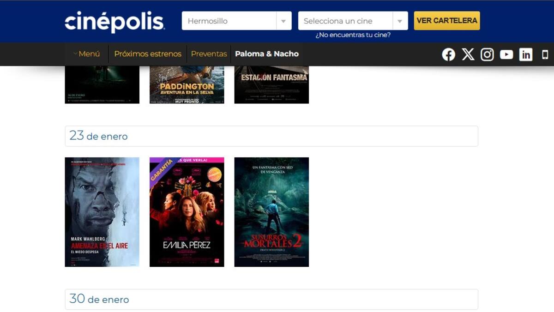
Task: Click the Cinépolis logo
Action: [114, 22]
